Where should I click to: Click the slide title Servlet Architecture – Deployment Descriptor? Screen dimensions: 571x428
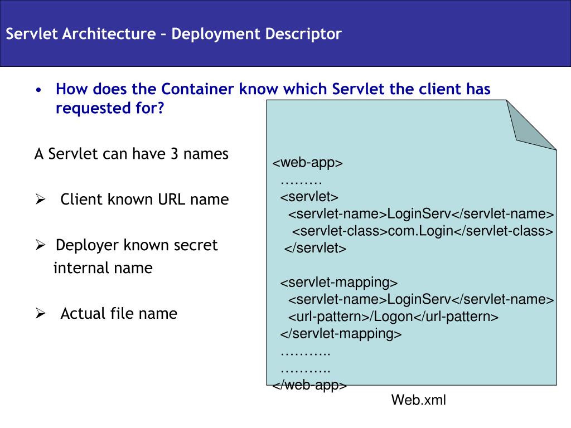[x=174, y=34]
